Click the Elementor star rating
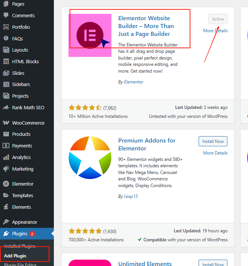248x266 pixels. pyautogui.click(x=85, y=107)
